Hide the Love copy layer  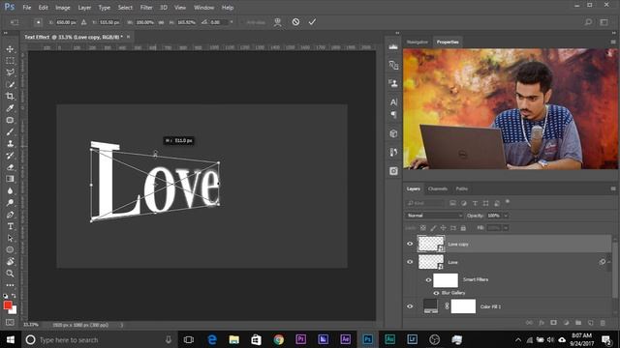tap(410, 244)
